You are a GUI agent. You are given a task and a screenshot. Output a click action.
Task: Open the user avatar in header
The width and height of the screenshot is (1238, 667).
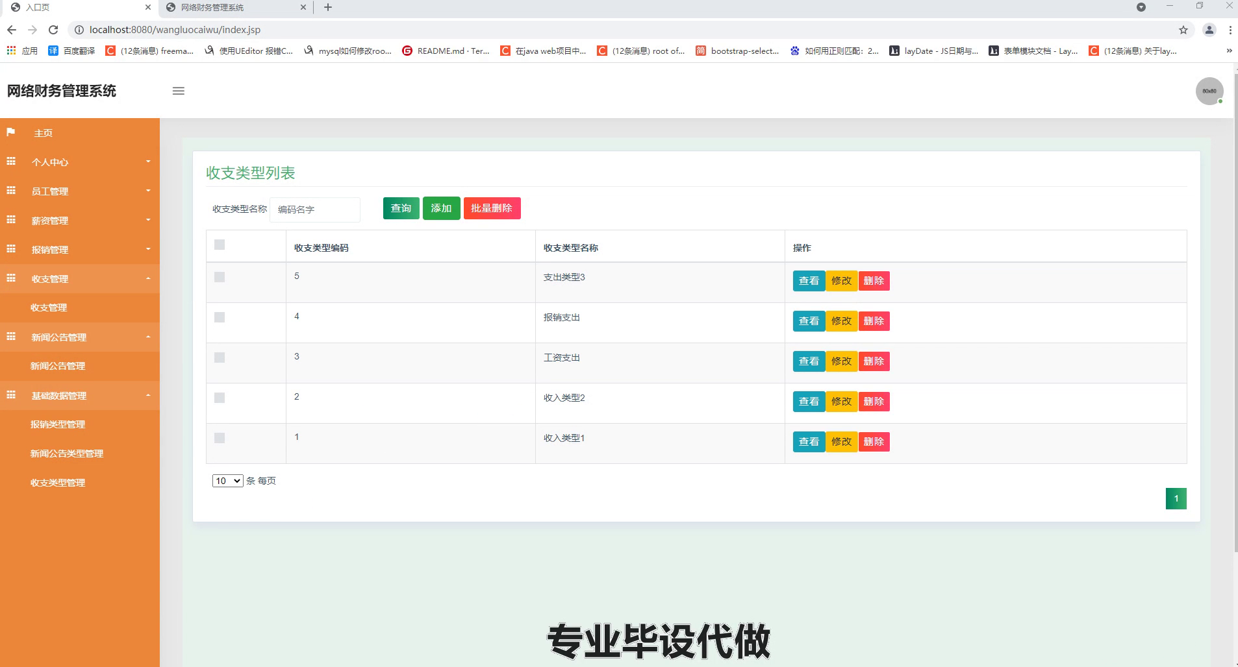[x=1209, y=91]
